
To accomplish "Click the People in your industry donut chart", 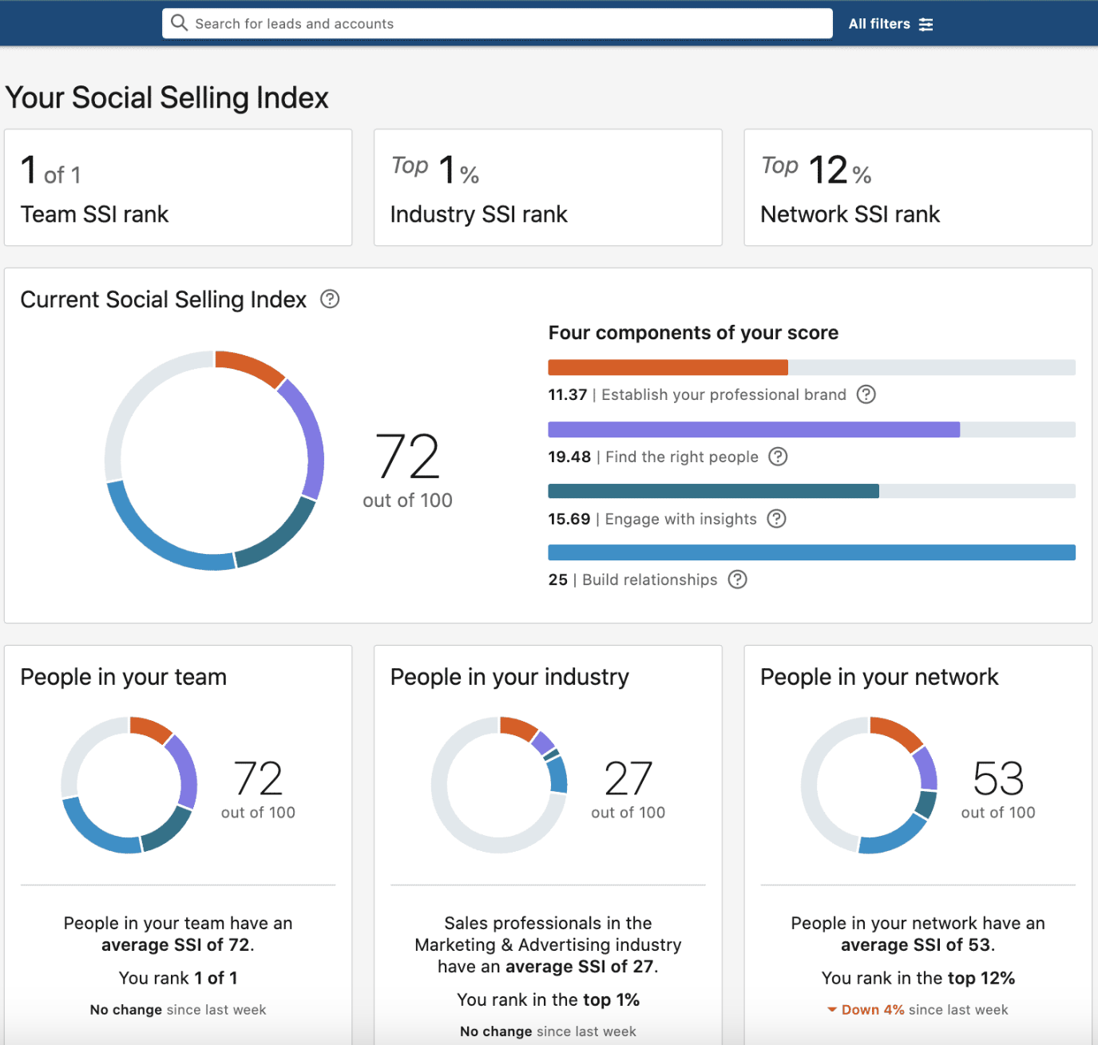I will (499, 785).
